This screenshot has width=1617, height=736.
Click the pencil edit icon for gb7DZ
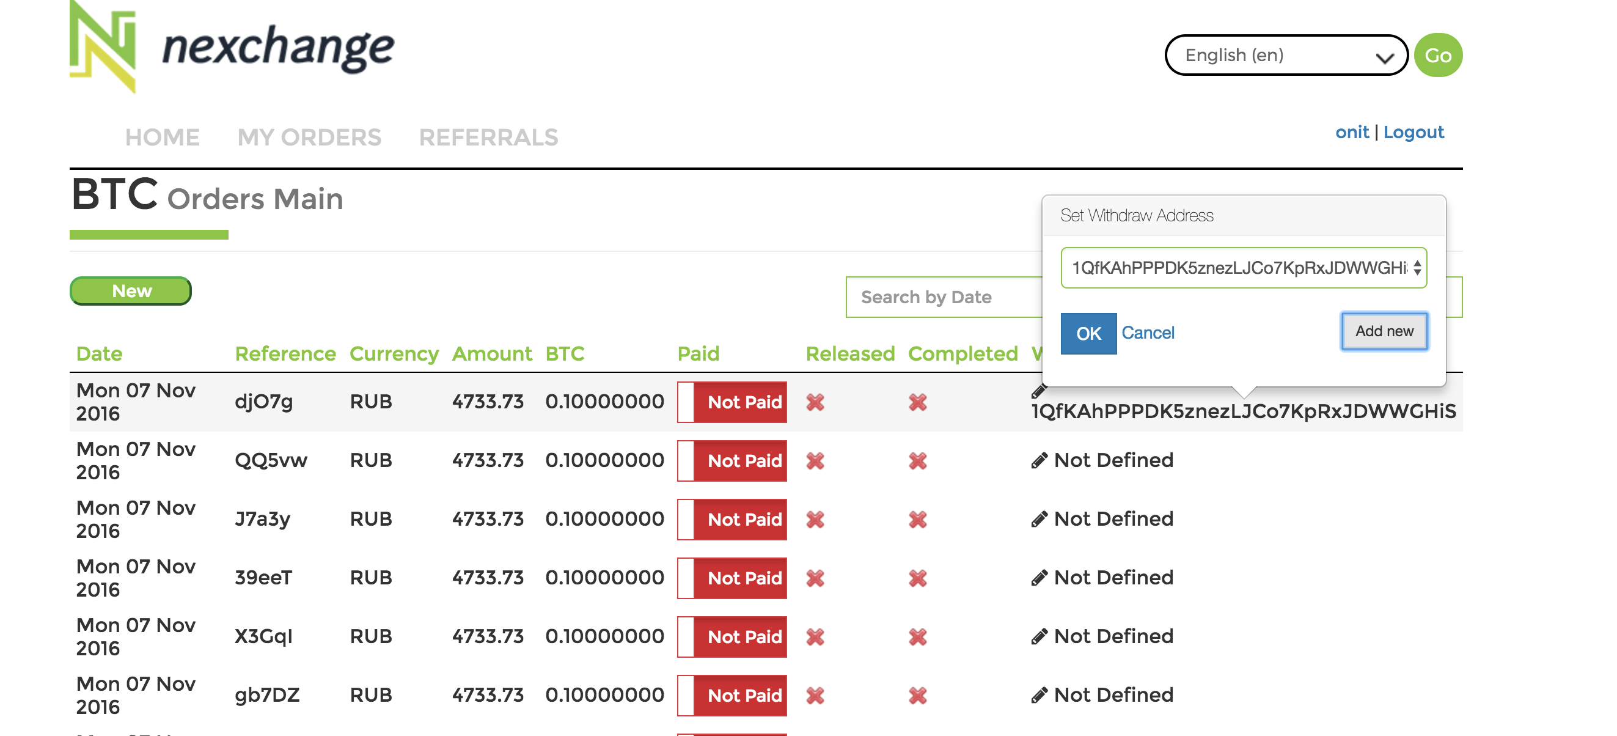click(1039, 695)
